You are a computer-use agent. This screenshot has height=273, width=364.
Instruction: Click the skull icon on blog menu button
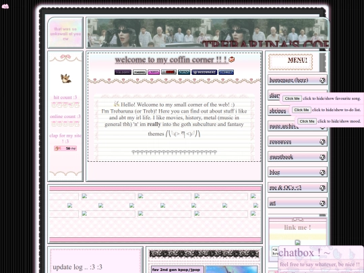point(322,173)
